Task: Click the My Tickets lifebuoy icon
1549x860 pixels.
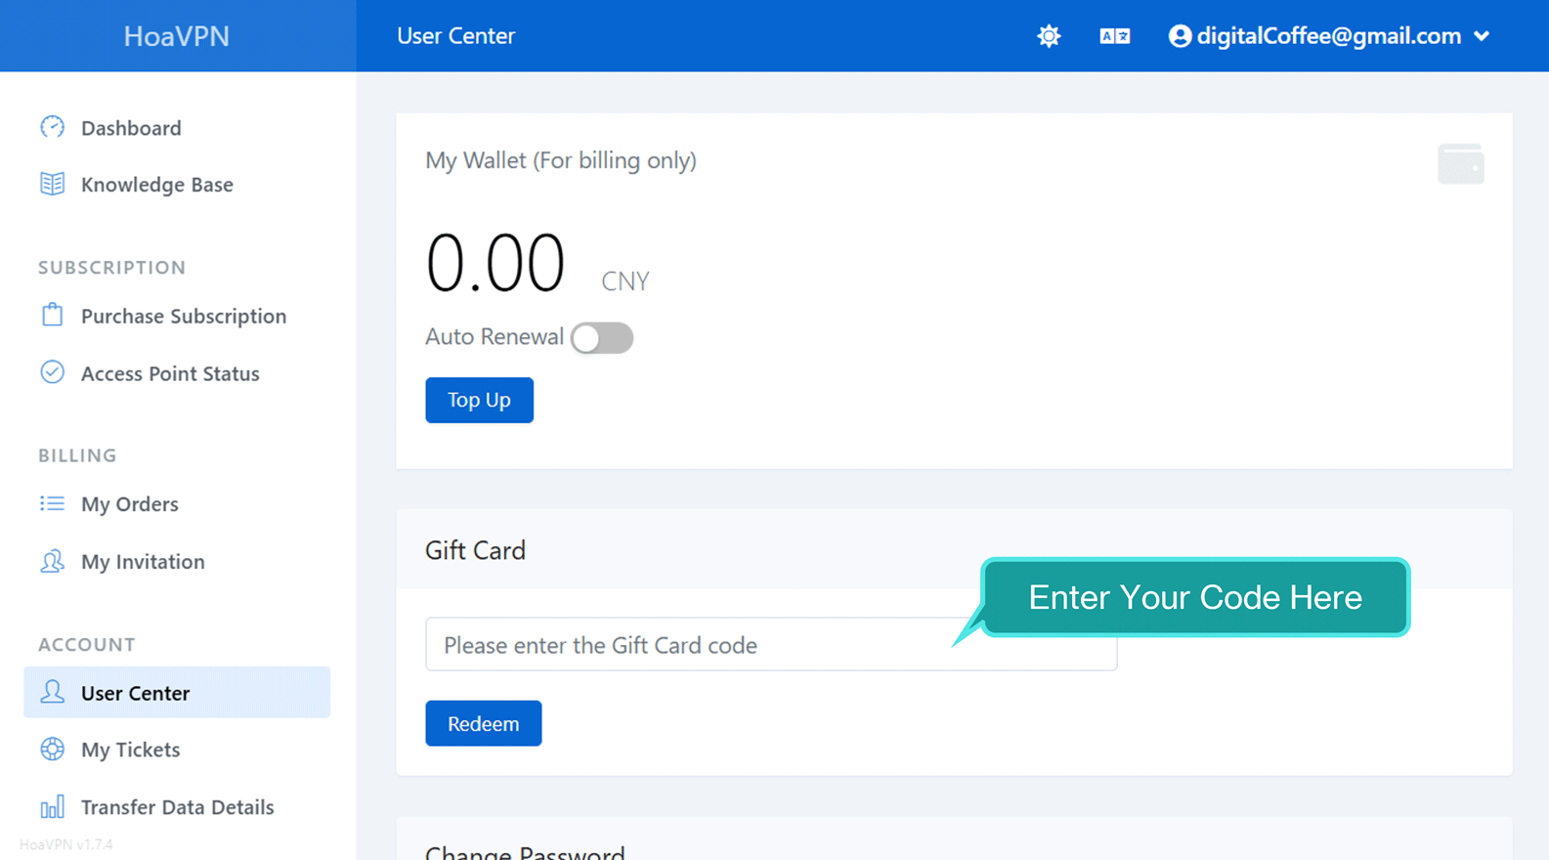Action: click(x=53, y=749)
